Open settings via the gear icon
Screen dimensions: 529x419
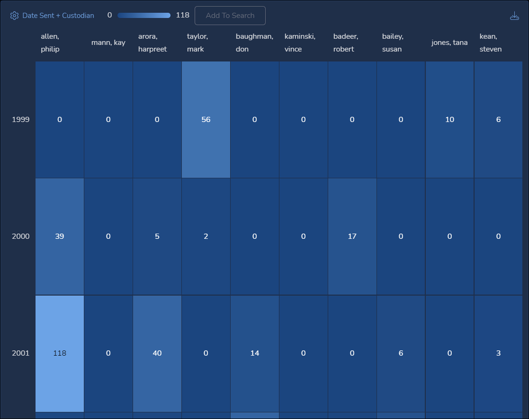[14, 15]
